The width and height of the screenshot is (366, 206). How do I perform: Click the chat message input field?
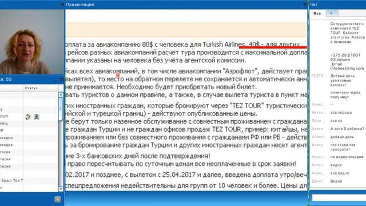(339, 198)
